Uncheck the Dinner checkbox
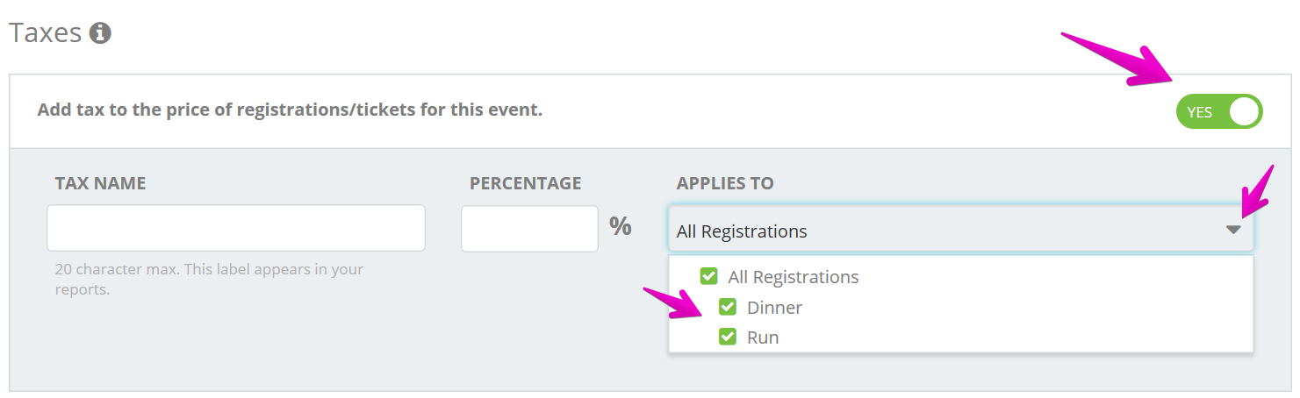The width and height of the screenshot is (1300, 398). pos(727,307)
